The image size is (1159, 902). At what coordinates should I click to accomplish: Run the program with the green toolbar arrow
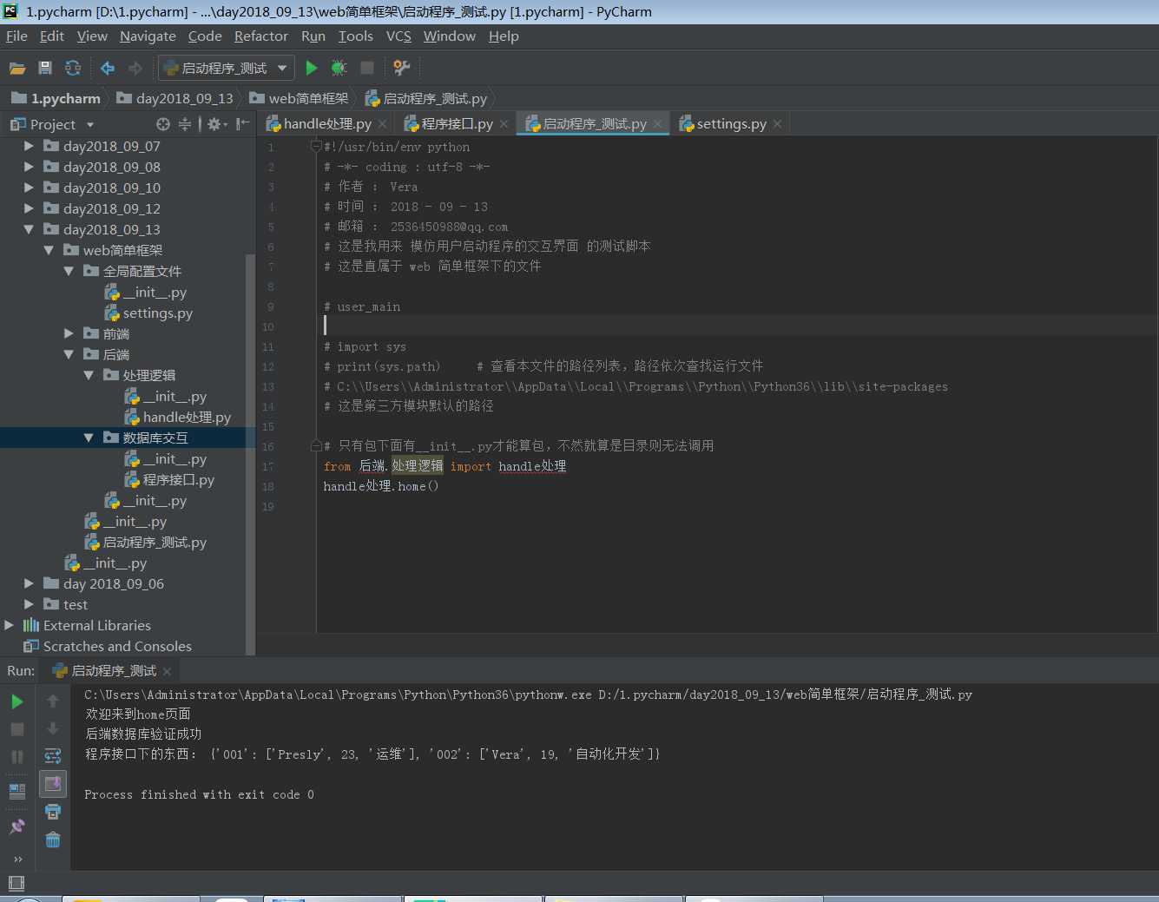click(312, 68)
